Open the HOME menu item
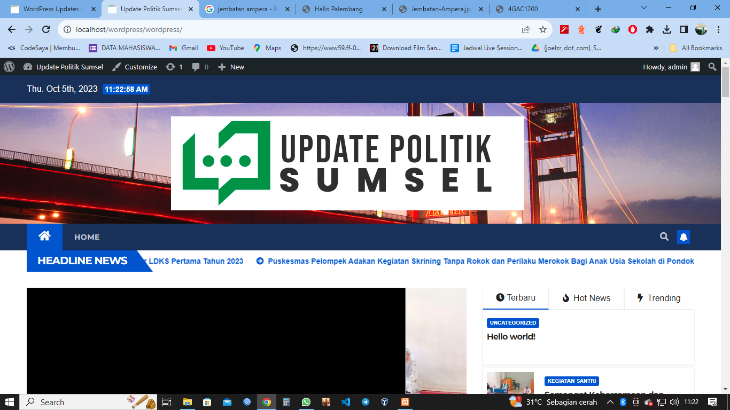Image resolution: width=730 pixels, height=410 pixels. coord(87,237)
